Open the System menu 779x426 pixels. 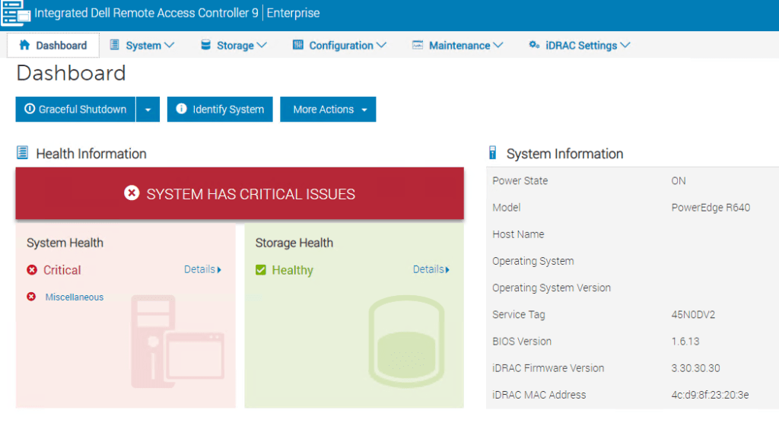point(142,45)
